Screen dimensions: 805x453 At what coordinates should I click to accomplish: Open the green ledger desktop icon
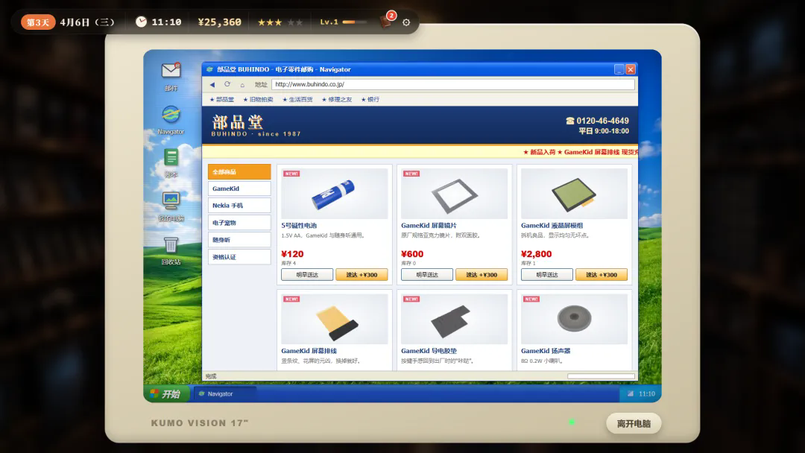pyautogui.click(x=171, y=157)
